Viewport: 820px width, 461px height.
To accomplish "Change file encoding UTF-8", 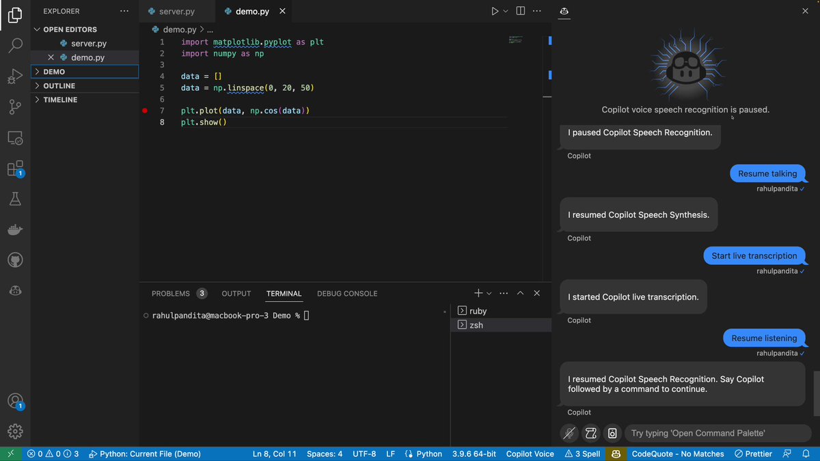I will point(364,454).
